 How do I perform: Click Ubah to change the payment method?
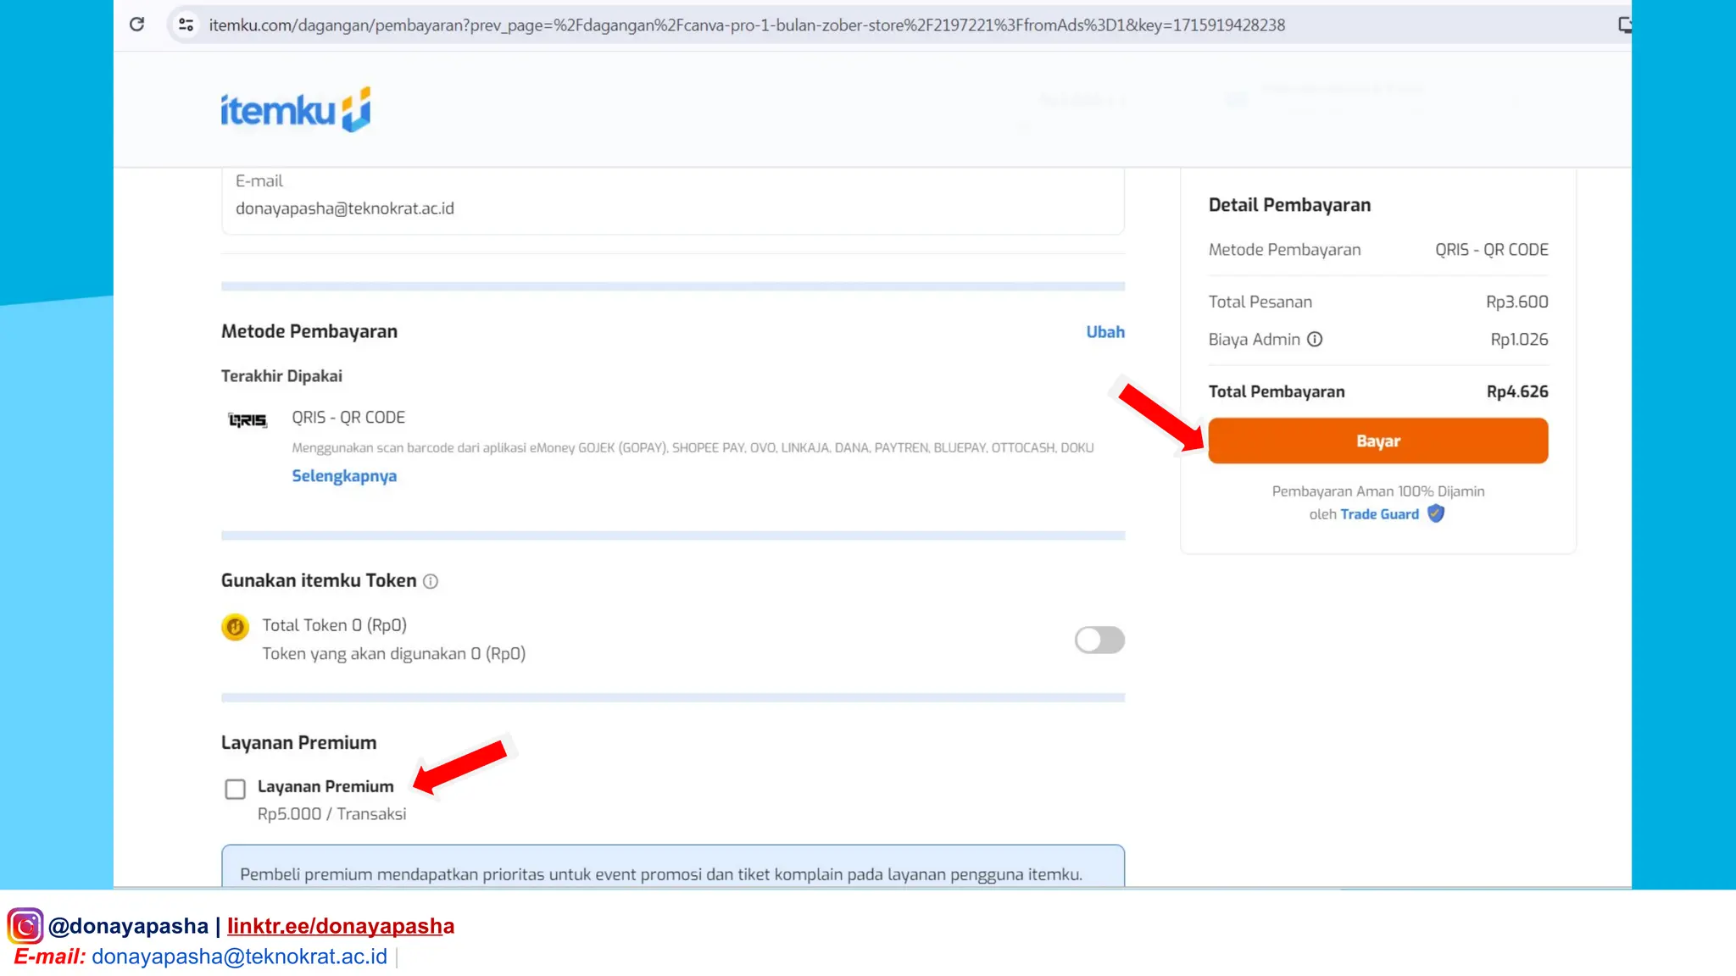(1105, 332)
